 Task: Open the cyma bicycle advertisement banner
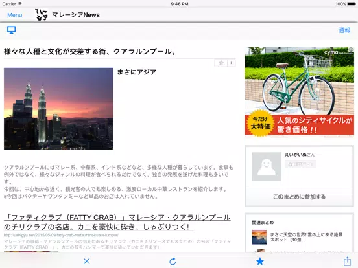pyautogui.click(x=299, y=92)
